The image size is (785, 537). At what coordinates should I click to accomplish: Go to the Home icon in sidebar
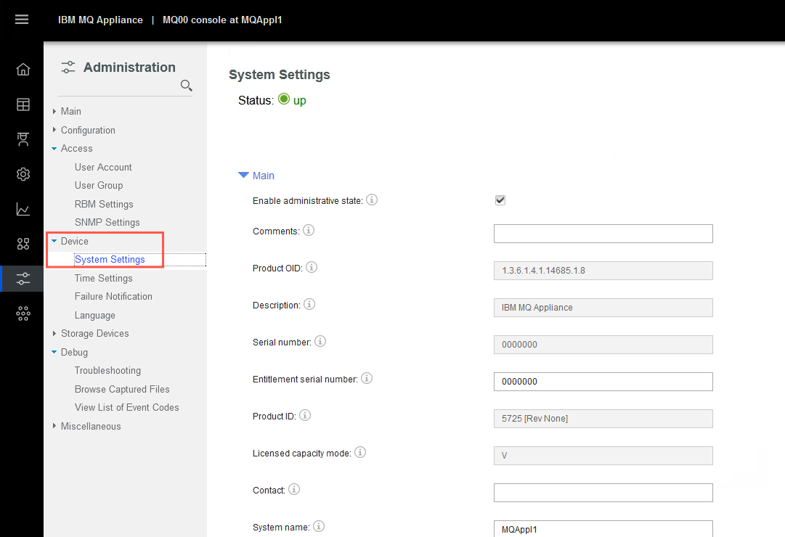click(23, 69)
